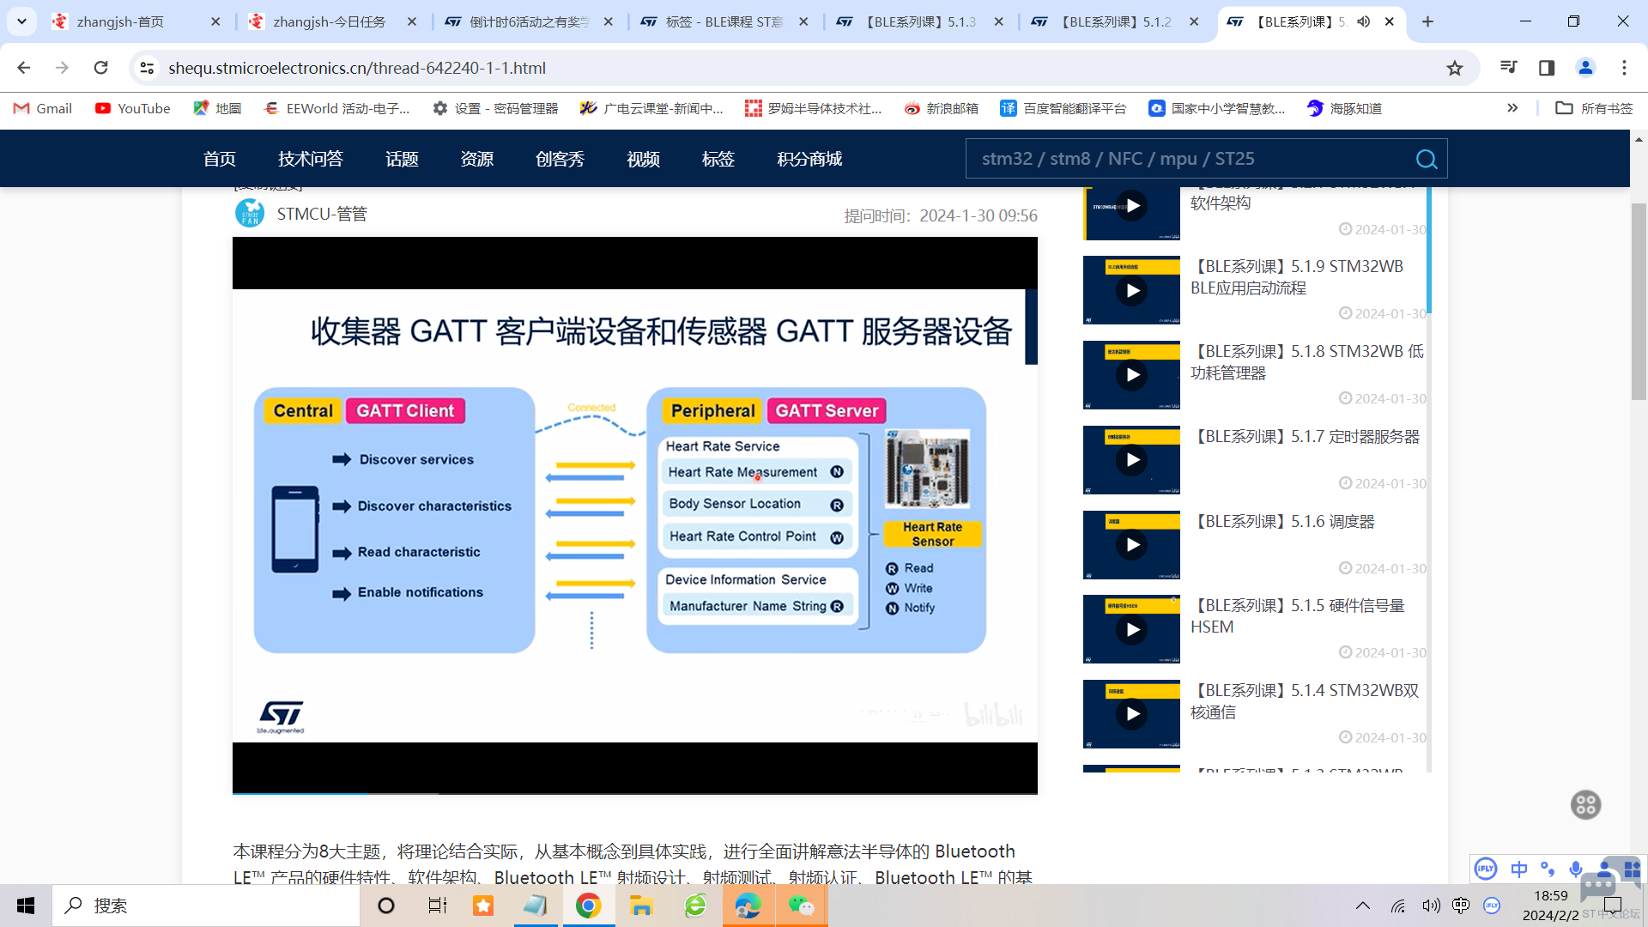The height and width of the screenshot is (927, 1648).
Task: Open the 海豚知道 bookmark
Action: click(x=1344, y=108)
